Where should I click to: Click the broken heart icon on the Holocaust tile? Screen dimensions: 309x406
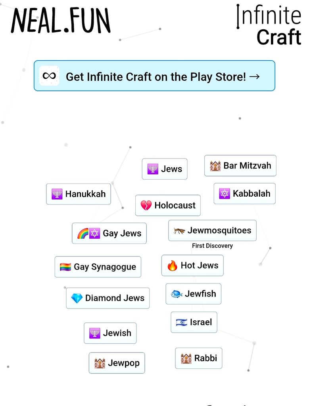[146, 205]
